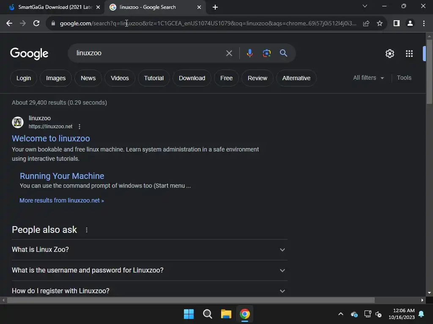Click the horizontal scrollbar thumb
This screenshot has width=433, height=324.
point(191,300)
